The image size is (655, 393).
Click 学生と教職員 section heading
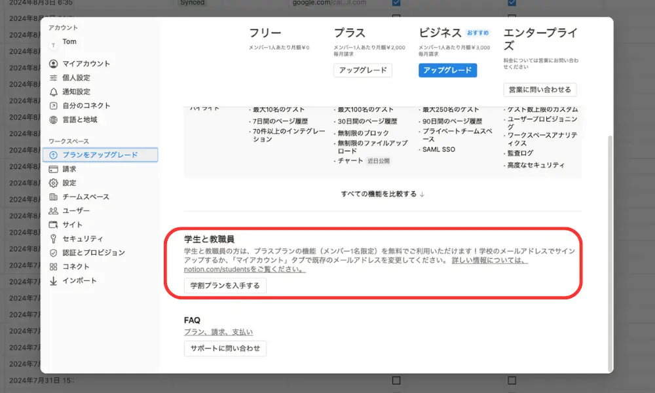(210, 239)
